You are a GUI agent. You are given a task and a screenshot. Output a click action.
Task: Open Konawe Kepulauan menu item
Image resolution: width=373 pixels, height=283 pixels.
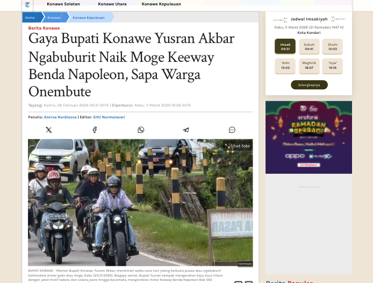pyautogui.click(x=161, y=4)
